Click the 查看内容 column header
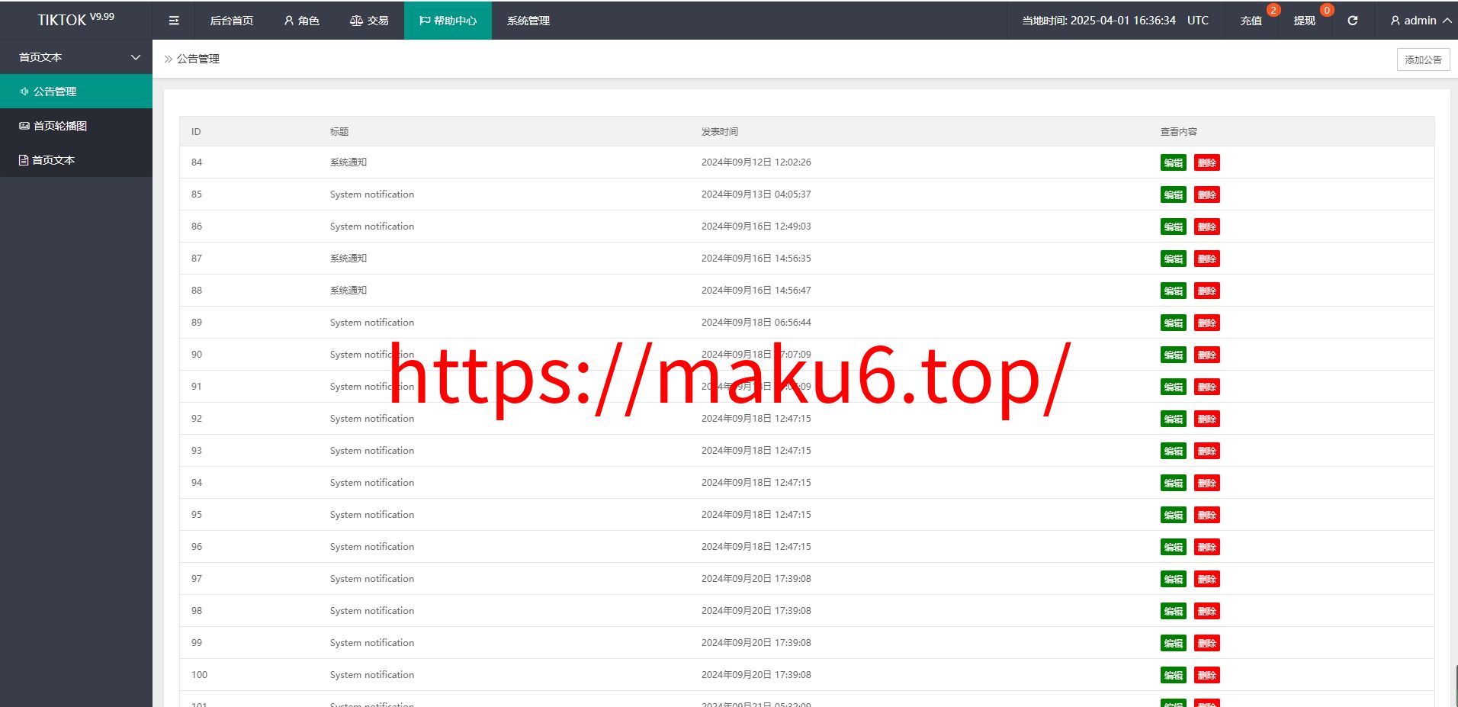Viewport: 1458px width, 707px height. point(1179,132)
